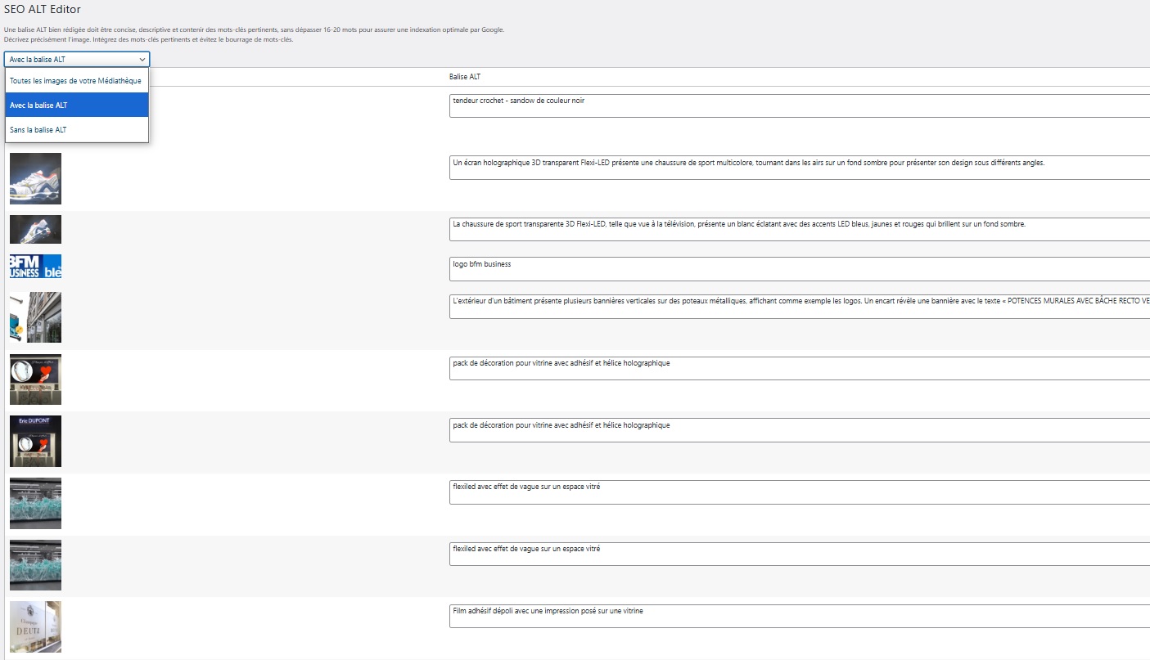Click the shop window thumbnail with red heart

tap(35, 379)
